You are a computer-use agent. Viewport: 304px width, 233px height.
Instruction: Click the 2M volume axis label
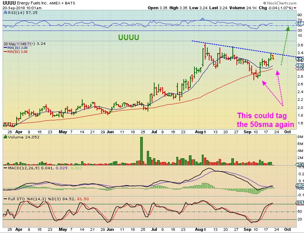[300, 158]
